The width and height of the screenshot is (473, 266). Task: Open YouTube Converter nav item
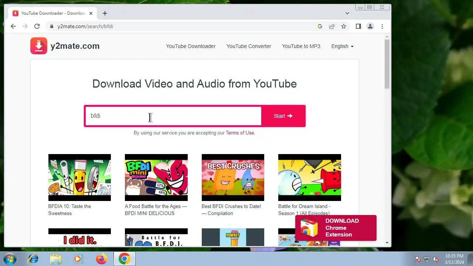point(249,46)
